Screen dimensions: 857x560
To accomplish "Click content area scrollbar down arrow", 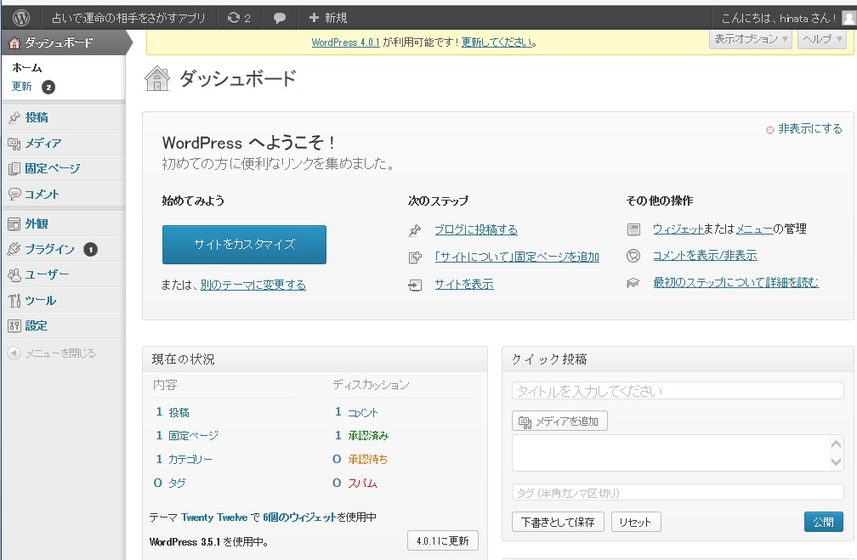I will 837,462.
